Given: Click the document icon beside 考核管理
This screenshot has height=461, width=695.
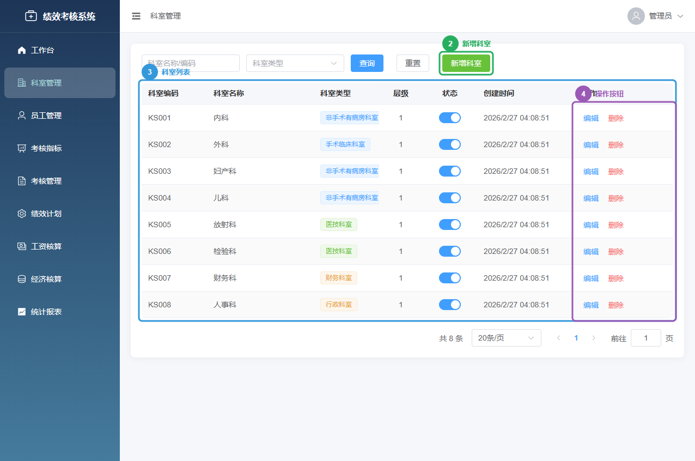Looking at the screenshot, I should coord(22,181).
